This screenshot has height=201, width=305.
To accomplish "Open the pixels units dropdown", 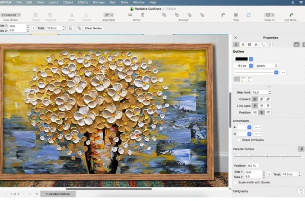I will (266, 66).
